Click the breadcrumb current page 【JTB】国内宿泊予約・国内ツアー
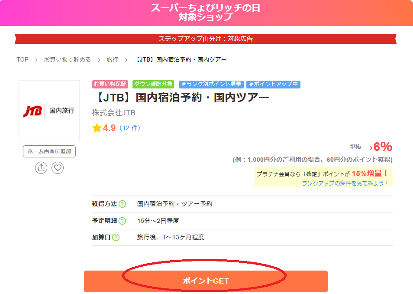 click(181, 60)
